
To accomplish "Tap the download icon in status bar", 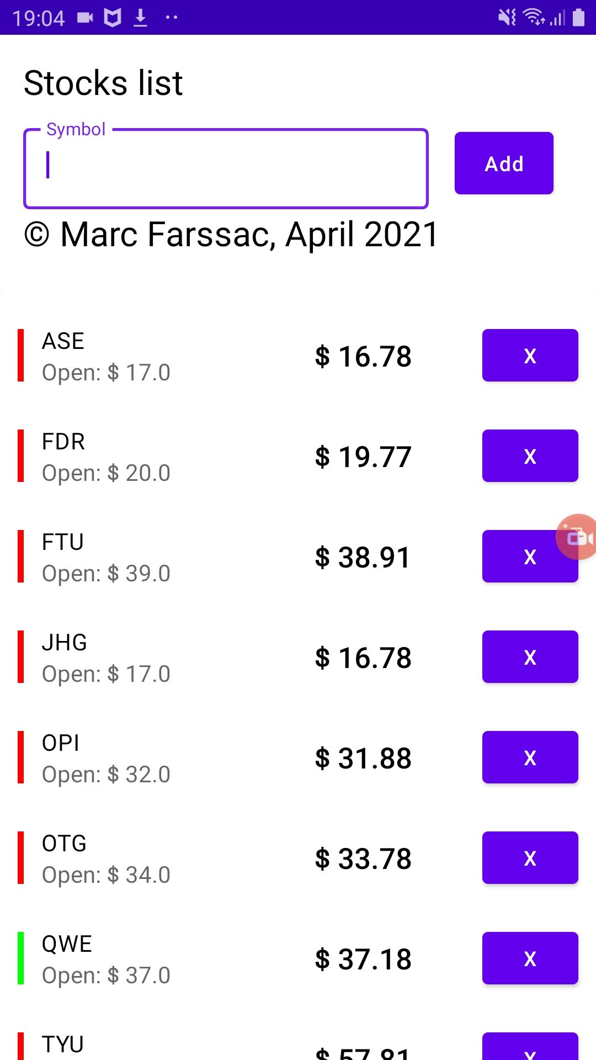I will coord(141,18).
